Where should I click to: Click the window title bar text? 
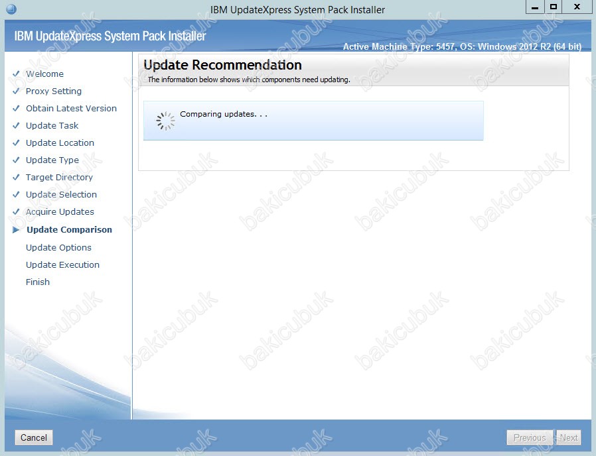pos(297,9)
